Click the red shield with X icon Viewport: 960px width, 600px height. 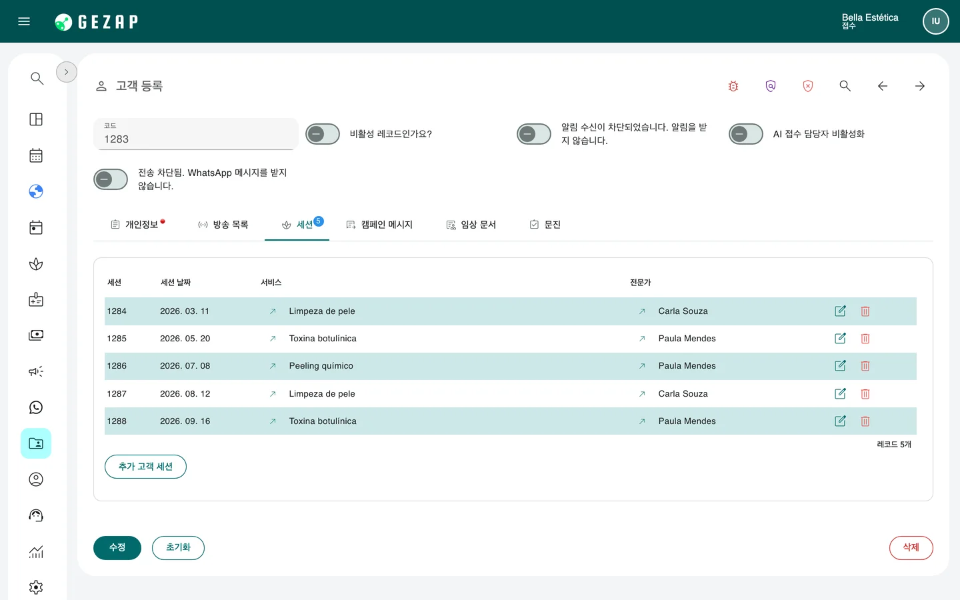(808, 86)
